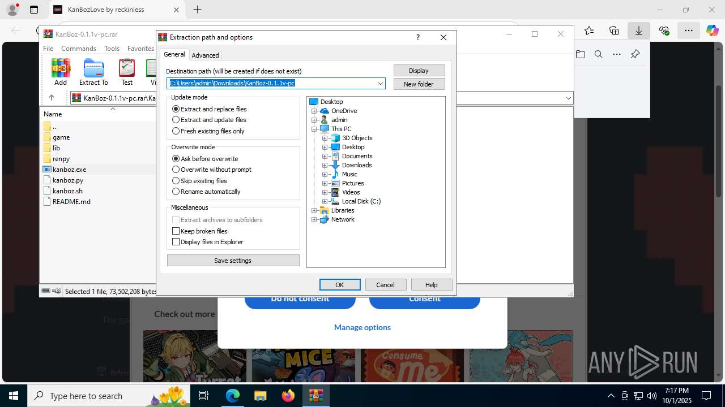Go up one folder with the arrow icon
Viewport: 725px width, 407px height.
pyautogui.click(x=51, y=98)
